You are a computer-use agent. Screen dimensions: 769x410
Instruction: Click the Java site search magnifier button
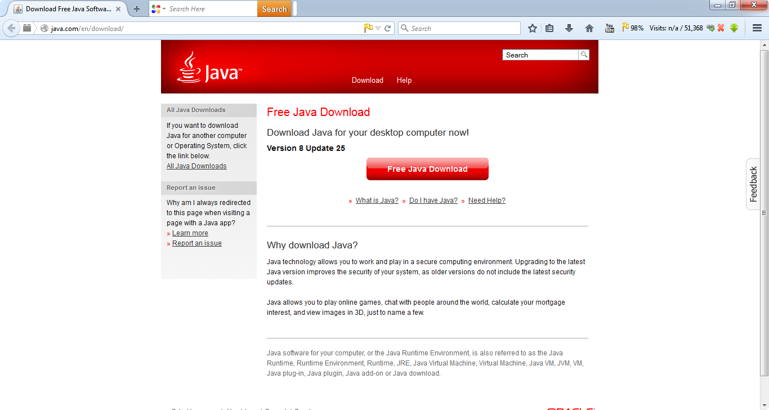pos(584,55)
